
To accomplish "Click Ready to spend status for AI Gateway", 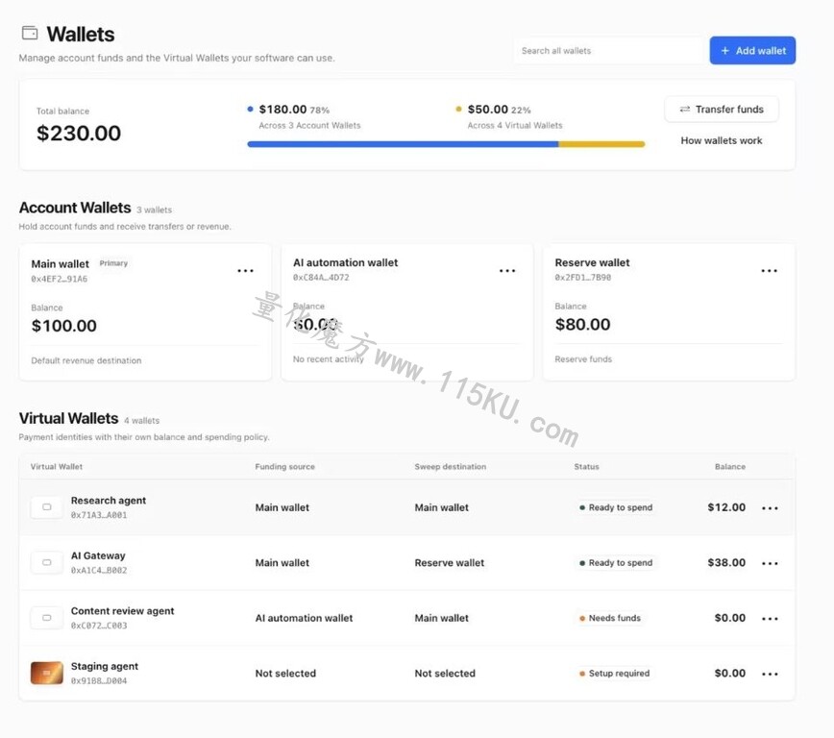I will pos(616,563).
